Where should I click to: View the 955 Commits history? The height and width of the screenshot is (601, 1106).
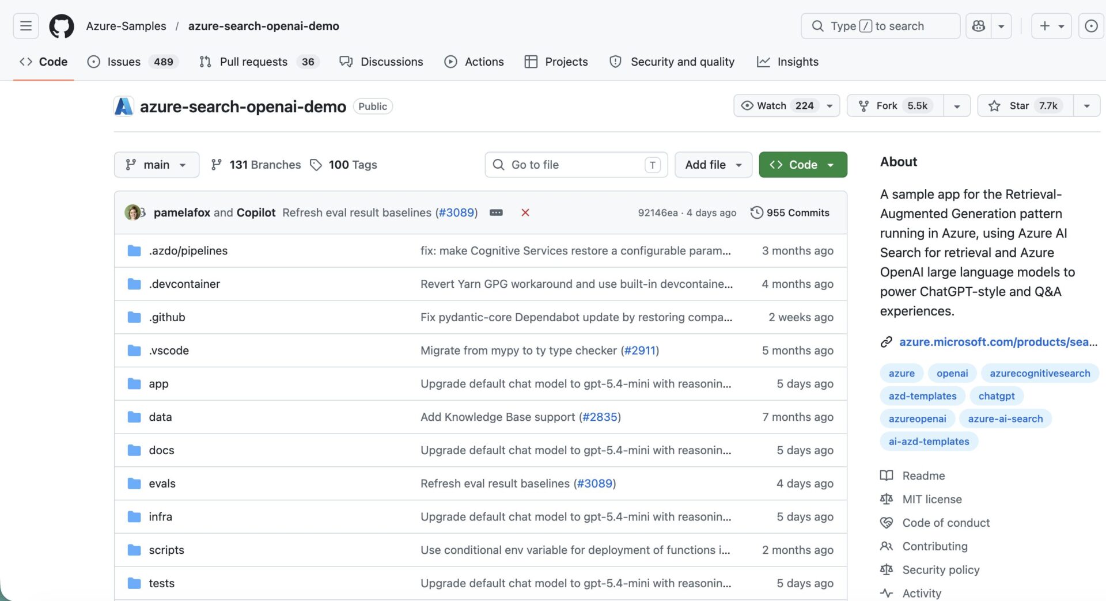coord(790,212)
